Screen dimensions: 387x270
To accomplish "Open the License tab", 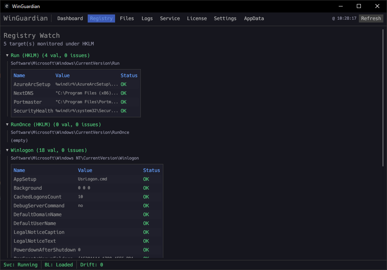I will (197, 18).
